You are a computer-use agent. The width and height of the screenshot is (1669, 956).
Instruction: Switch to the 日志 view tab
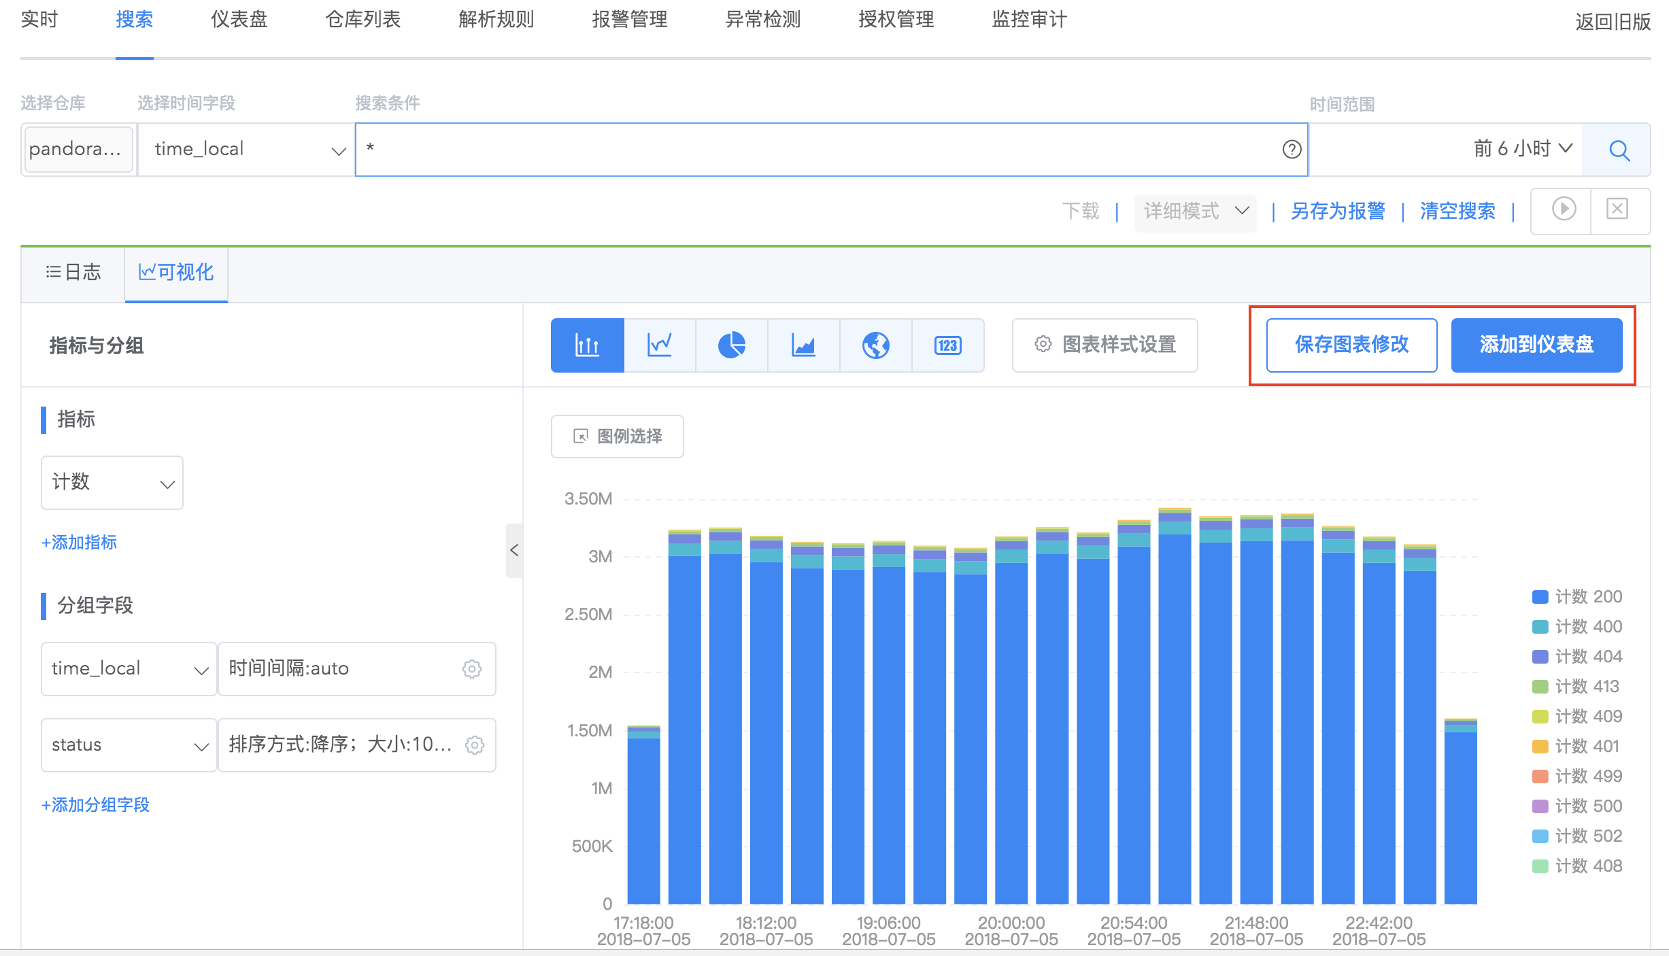tap(73, 273)
